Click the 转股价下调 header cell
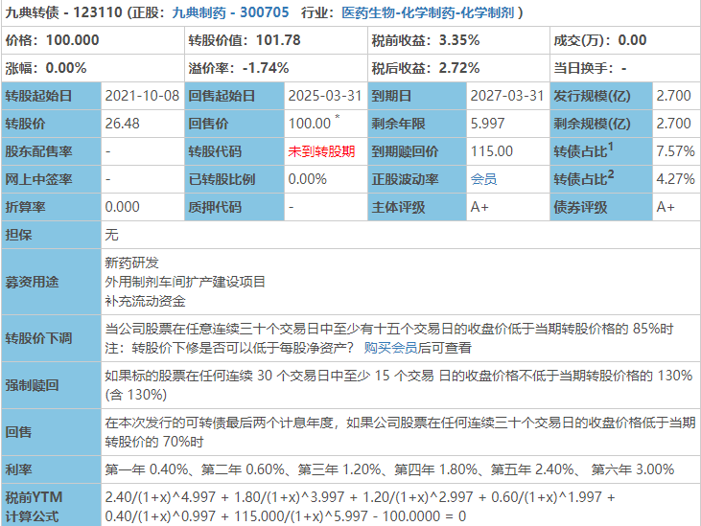This screenshot has height=526, width=701. [x=52, y=338]
